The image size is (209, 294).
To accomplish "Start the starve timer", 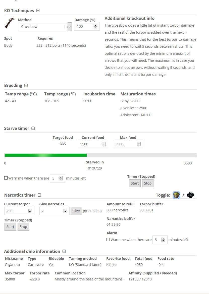I will 135,183.
